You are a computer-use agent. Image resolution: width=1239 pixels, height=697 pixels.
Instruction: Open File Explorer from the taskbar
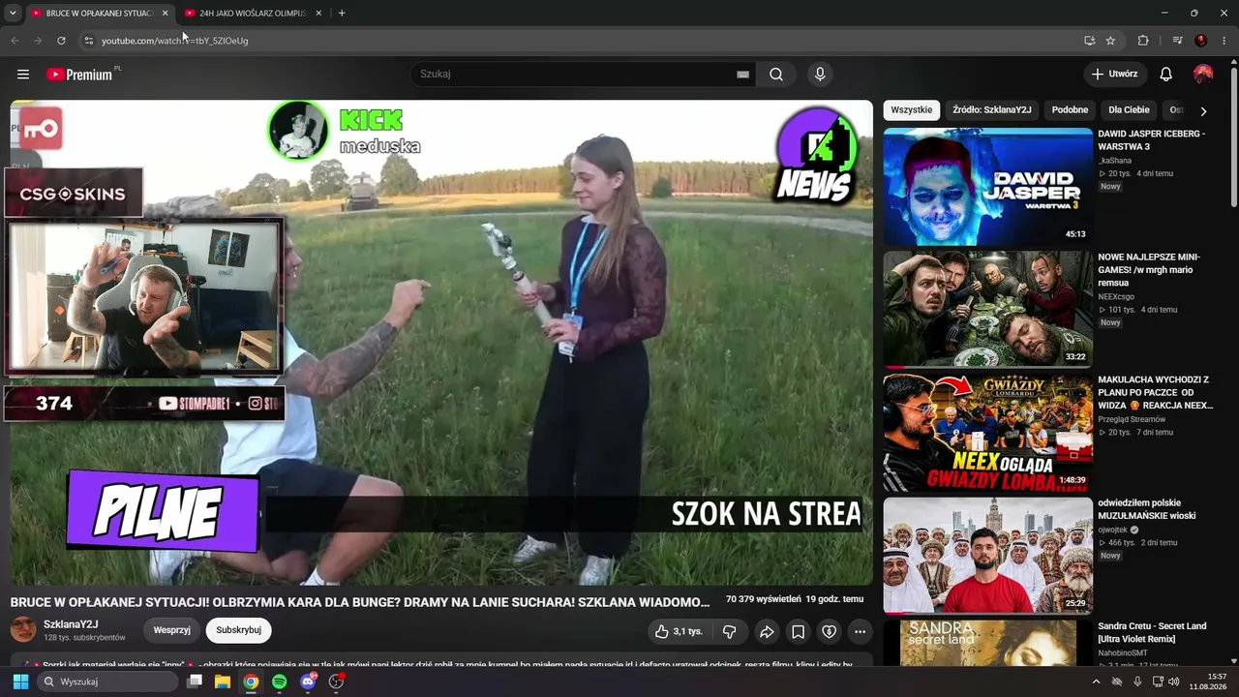point(222,682)
